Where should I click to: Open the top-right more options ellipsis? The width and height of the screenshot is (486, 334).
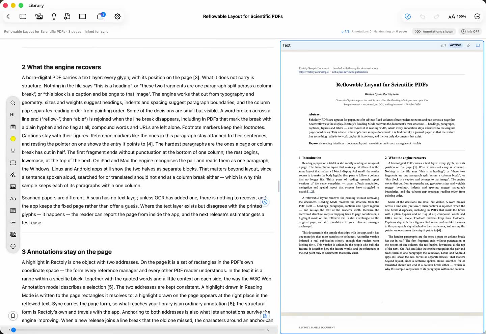point(477,17)
